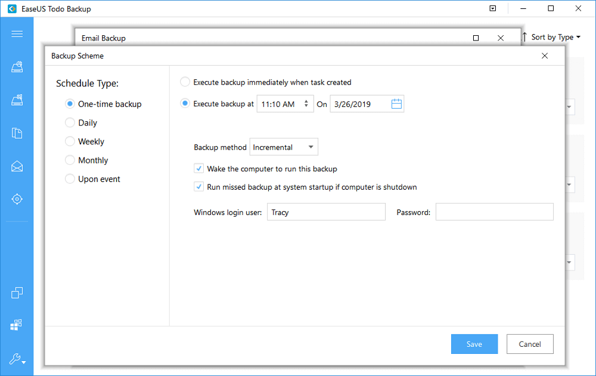This screenshot has height=376, width=596.
Task: Adjust the 11:10 AM time spinner arrows
Action: pos(306,103)
